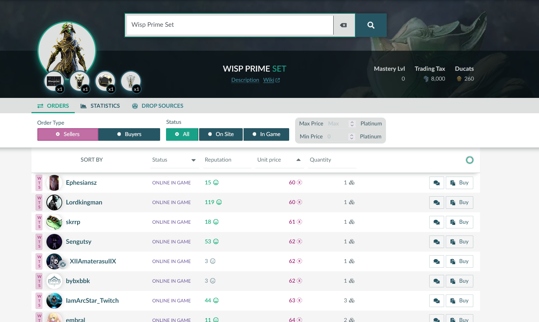Open the bybxbbk username link
Viewport: 539px width, 322px height.
click(78, 281)
